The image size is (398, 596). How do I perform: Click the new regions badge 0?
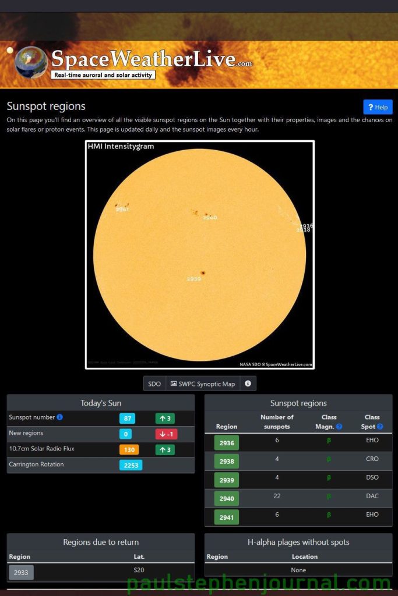tap(125, 434)
